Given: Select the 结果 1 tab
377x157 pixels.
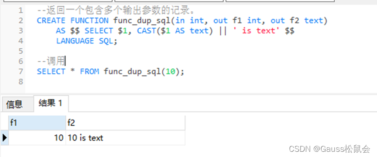Looking at the screenshot, I should coord(51,104).
